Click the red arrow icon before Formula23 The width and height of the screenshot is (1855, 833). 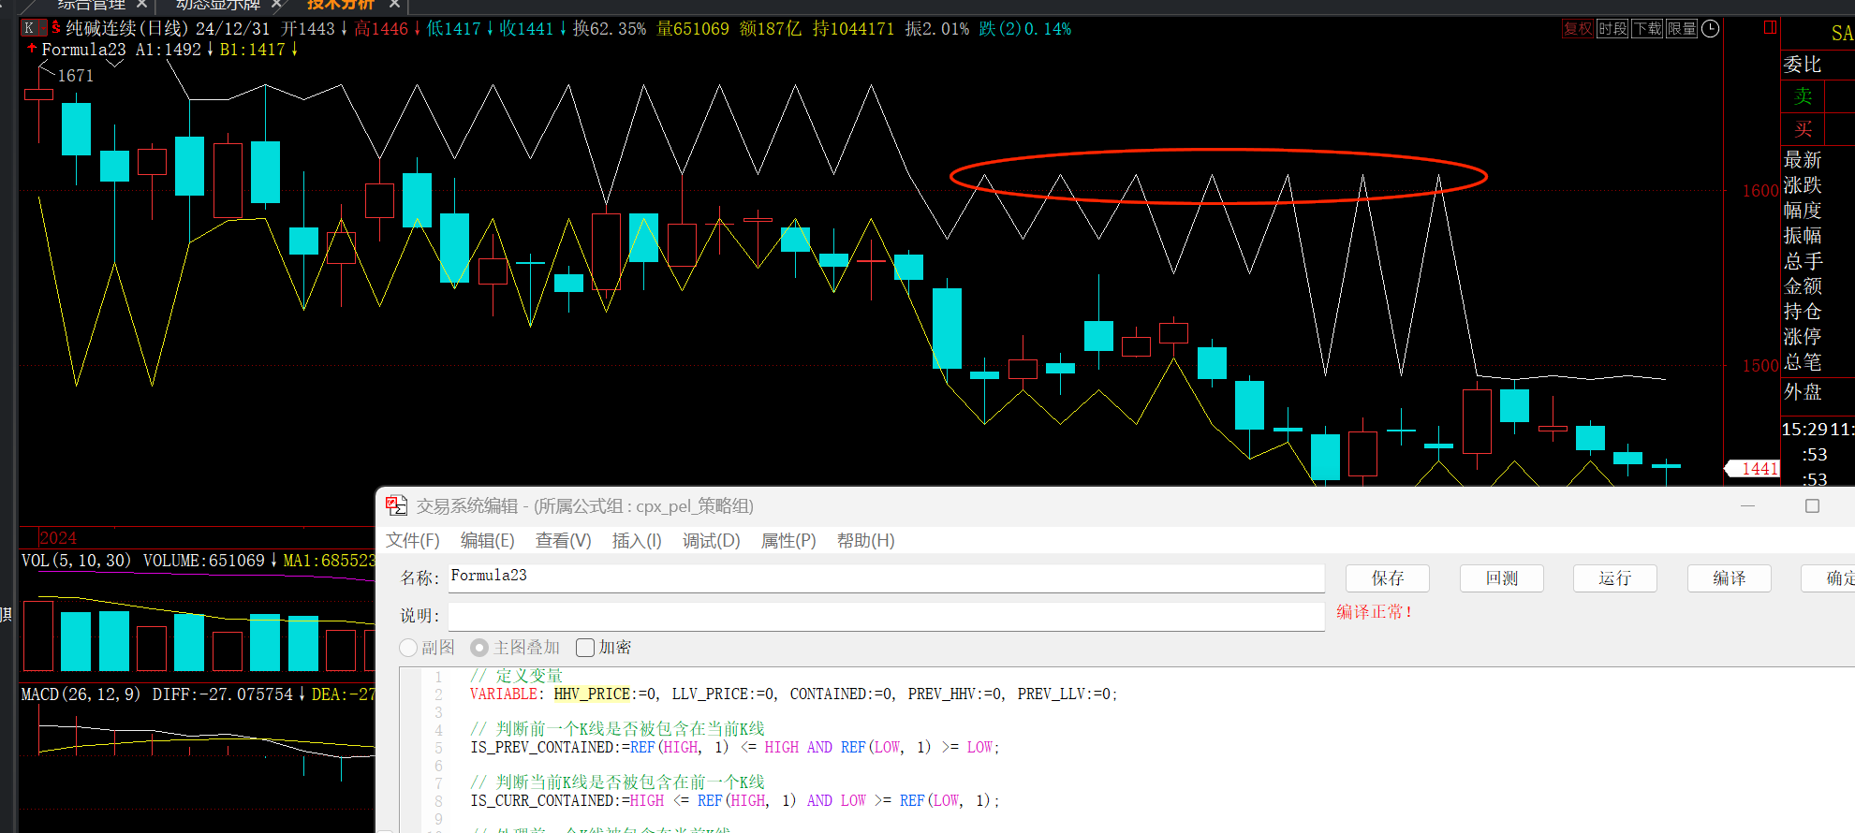[32, 48]
